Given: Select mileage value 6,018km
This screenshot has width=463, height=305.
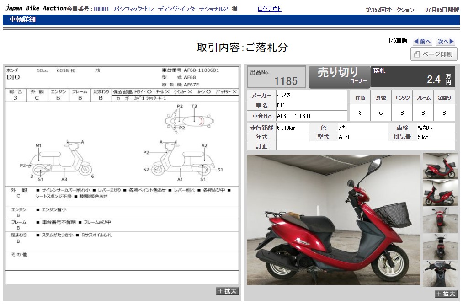Looking at the screenshot, I should (286, 128).
